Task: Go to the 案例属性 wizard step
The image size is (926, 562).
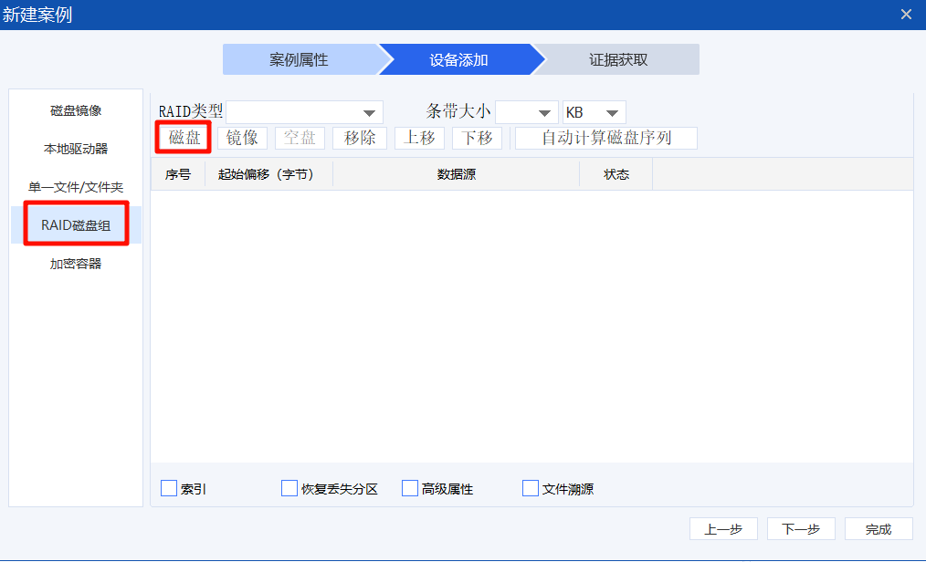Action: click(x=299, y=59)
